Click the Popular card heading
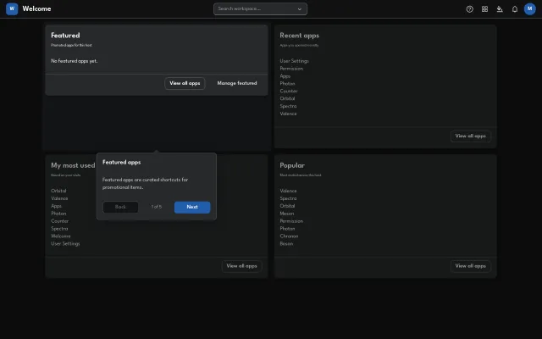Screen dimensions: 542x339 [x=292, y=165]
